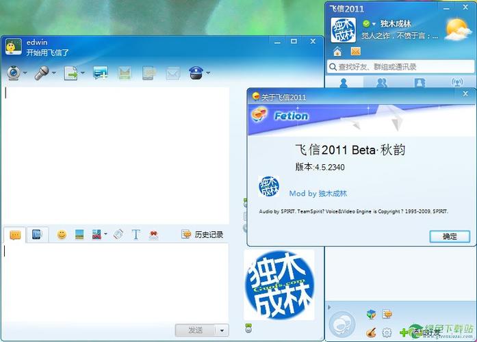The height and width of the screenshot is (342, 477).
Task: Open the screenshot options dropdown arrow
Action: pyautogui.click(x=105, y=234)
